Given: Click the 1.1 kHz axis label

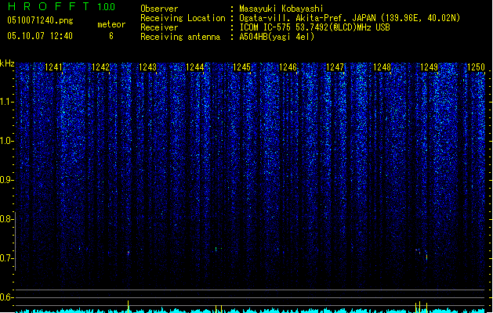Looking at the screenshot, I should coord(6,102).
